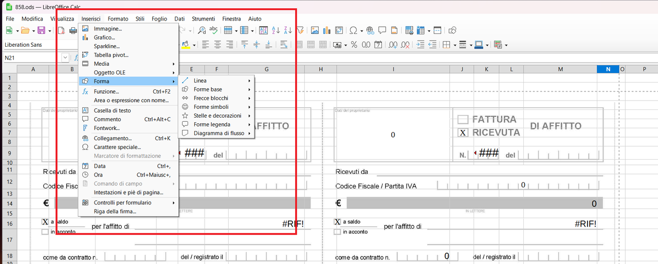Screen dimensions: 658x264
Task: Click the Name Box field showing N21
Action: [x=32, y=58]
